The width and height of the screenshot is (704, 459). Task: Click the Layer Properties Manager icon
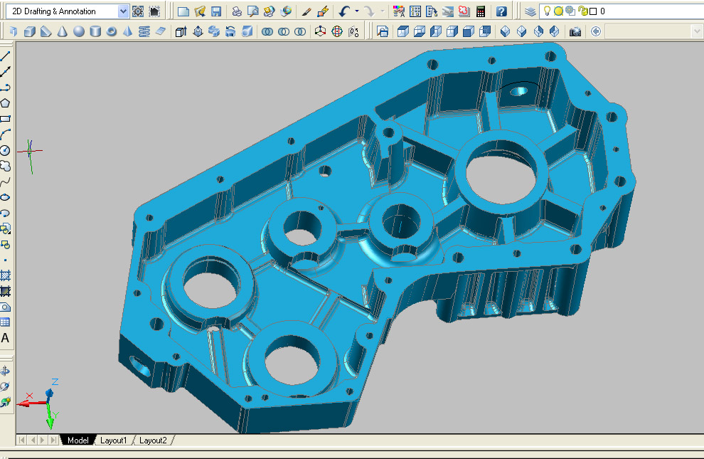530,11
